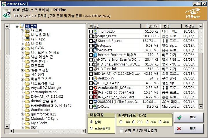Screen dimensions: 208x138
Task: Click the file list scroll up arrow
Action: tap(201, 26)
